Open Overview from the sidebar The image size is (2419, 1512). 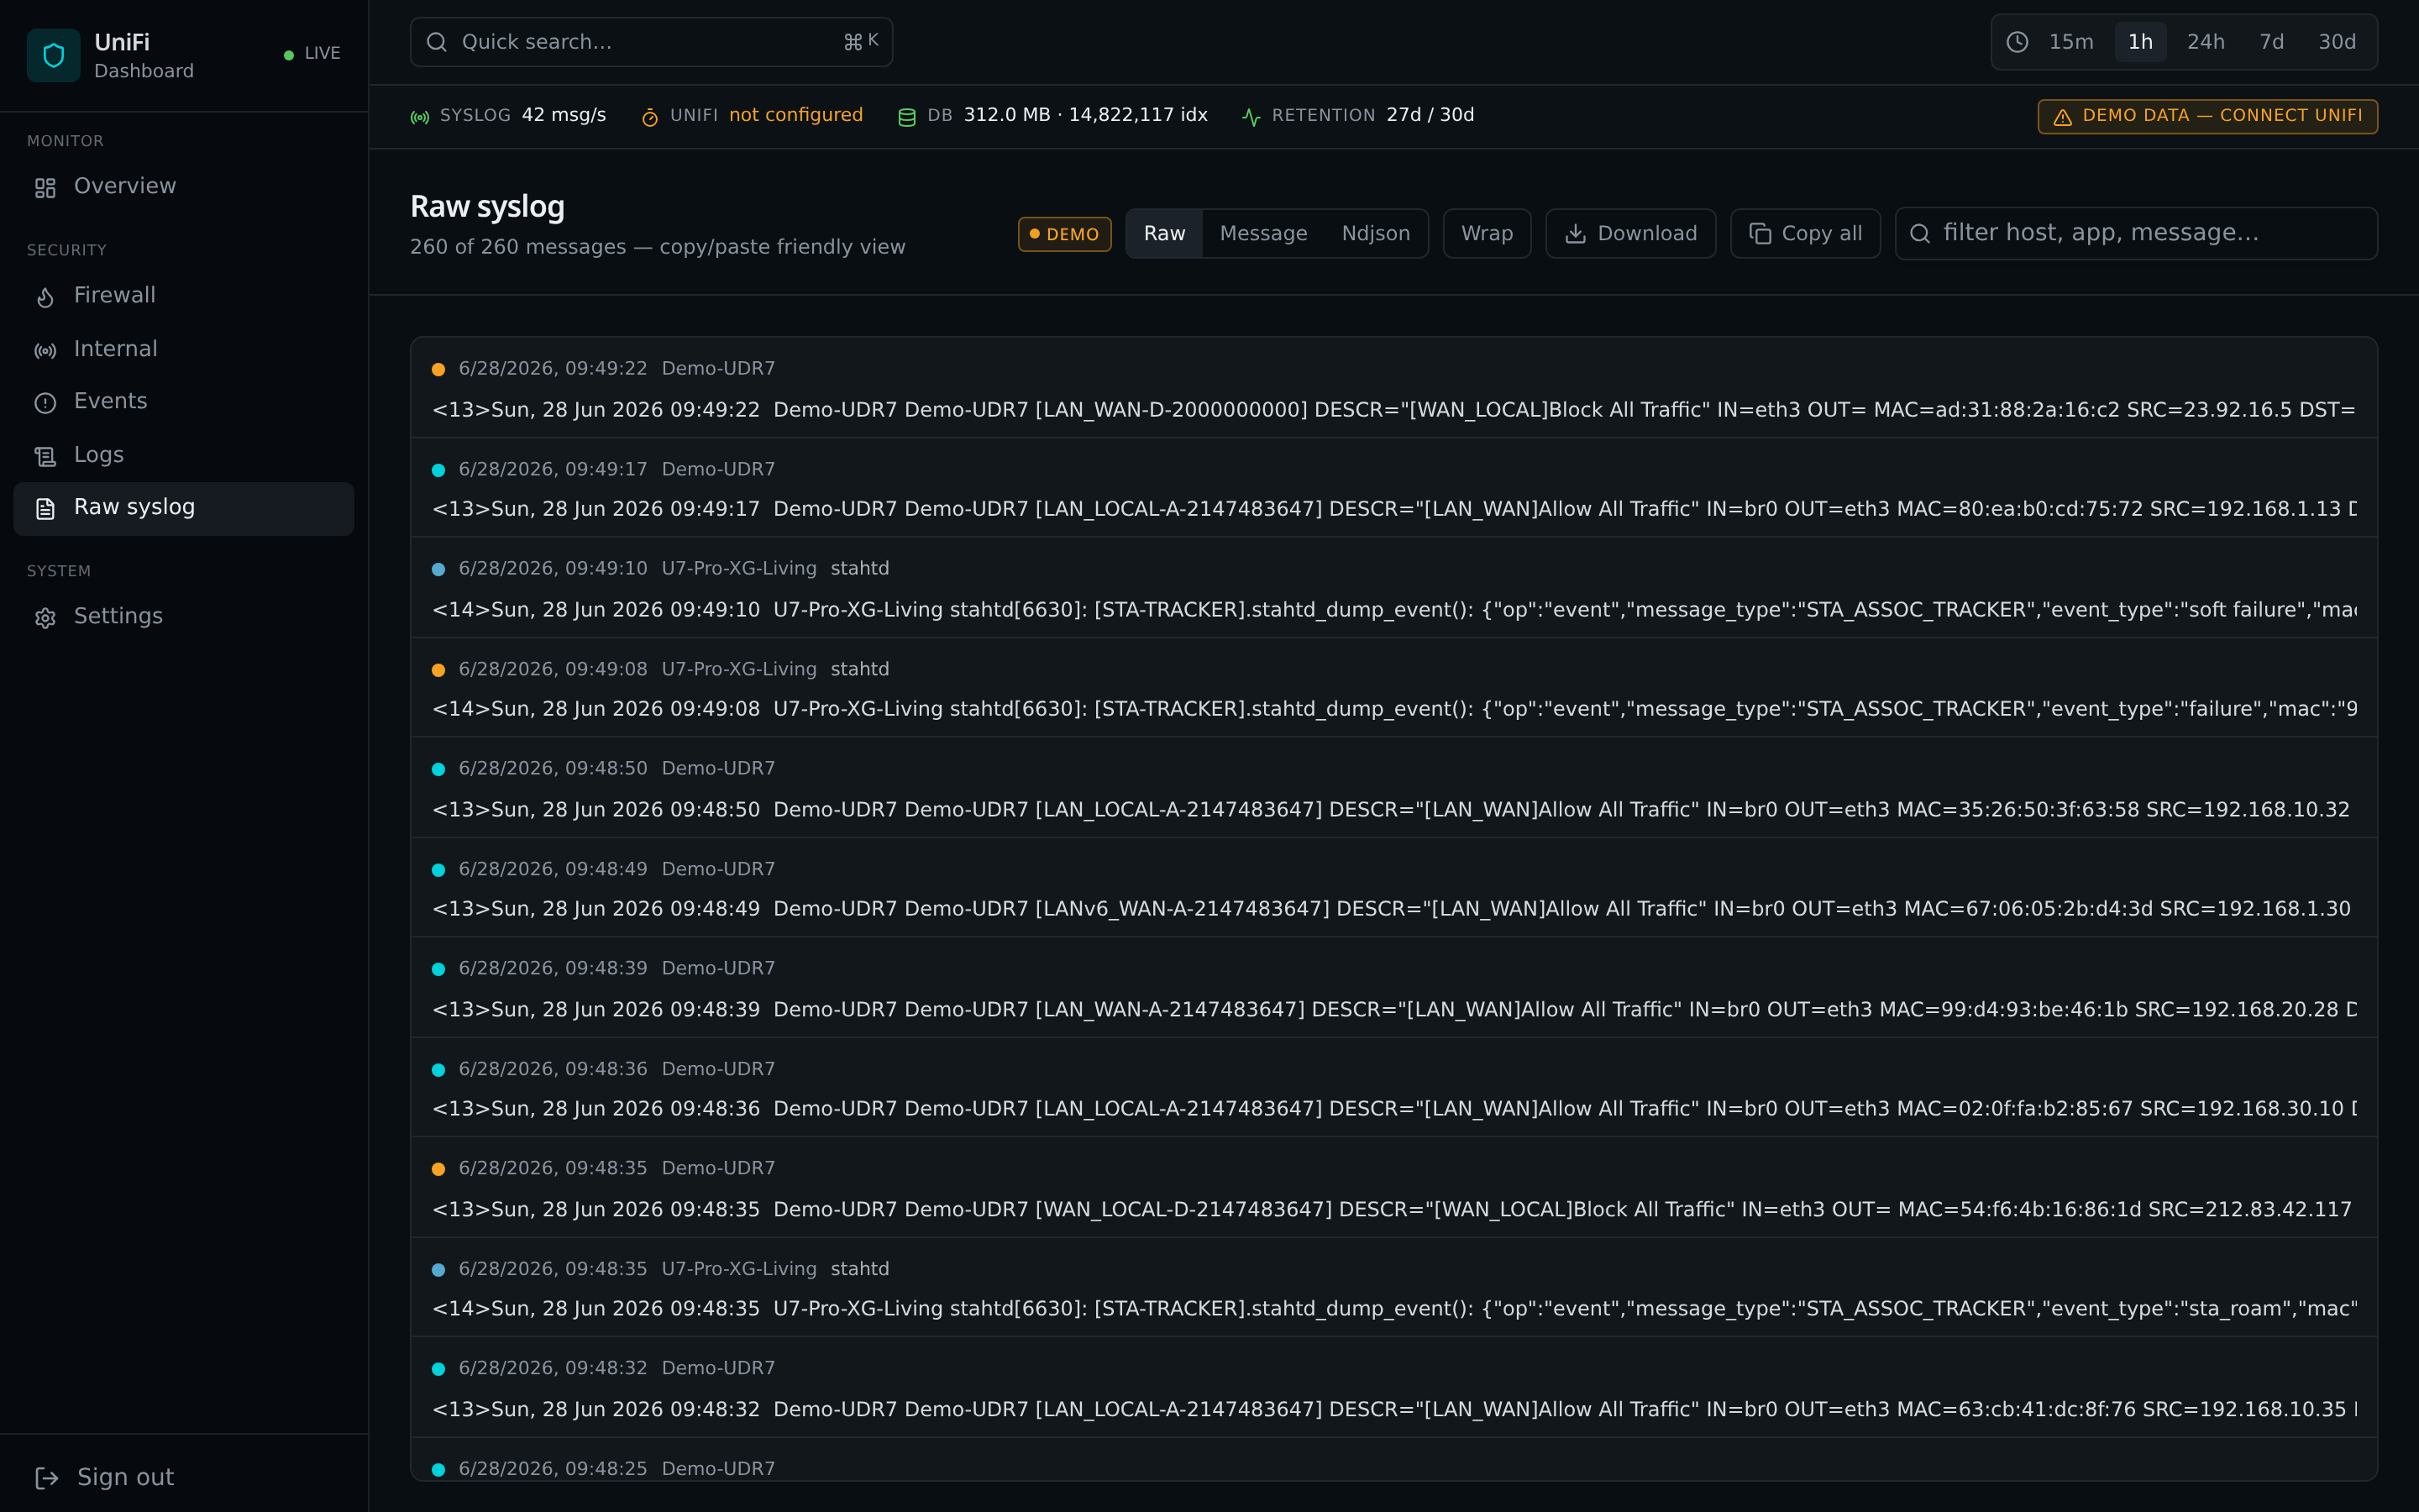pos(184,187)
